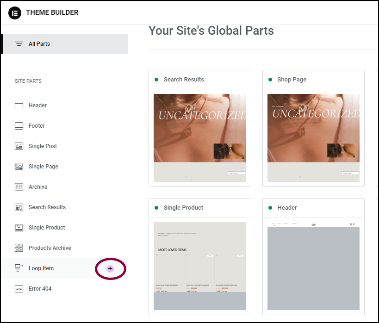The image size is (379, 323).
Task: Click the All Parts filter icon
Action: pyautogui.click(x=19, y=44)
